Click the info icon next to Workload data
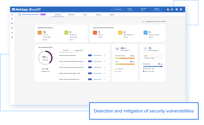Viewport: 204px width, 125px height. coord(129,50)
